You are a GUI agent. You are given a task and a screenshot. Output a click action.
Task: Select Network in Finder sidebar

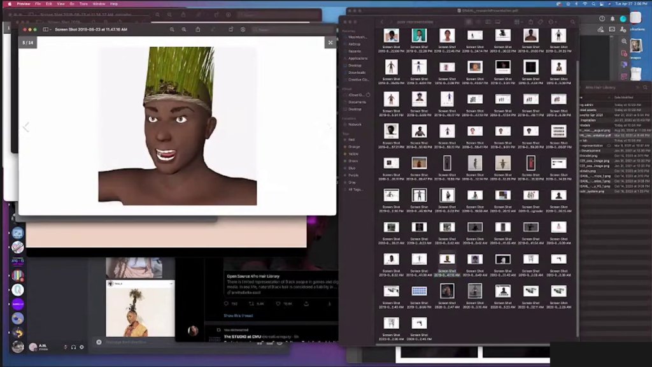click(x=355, y=124)
